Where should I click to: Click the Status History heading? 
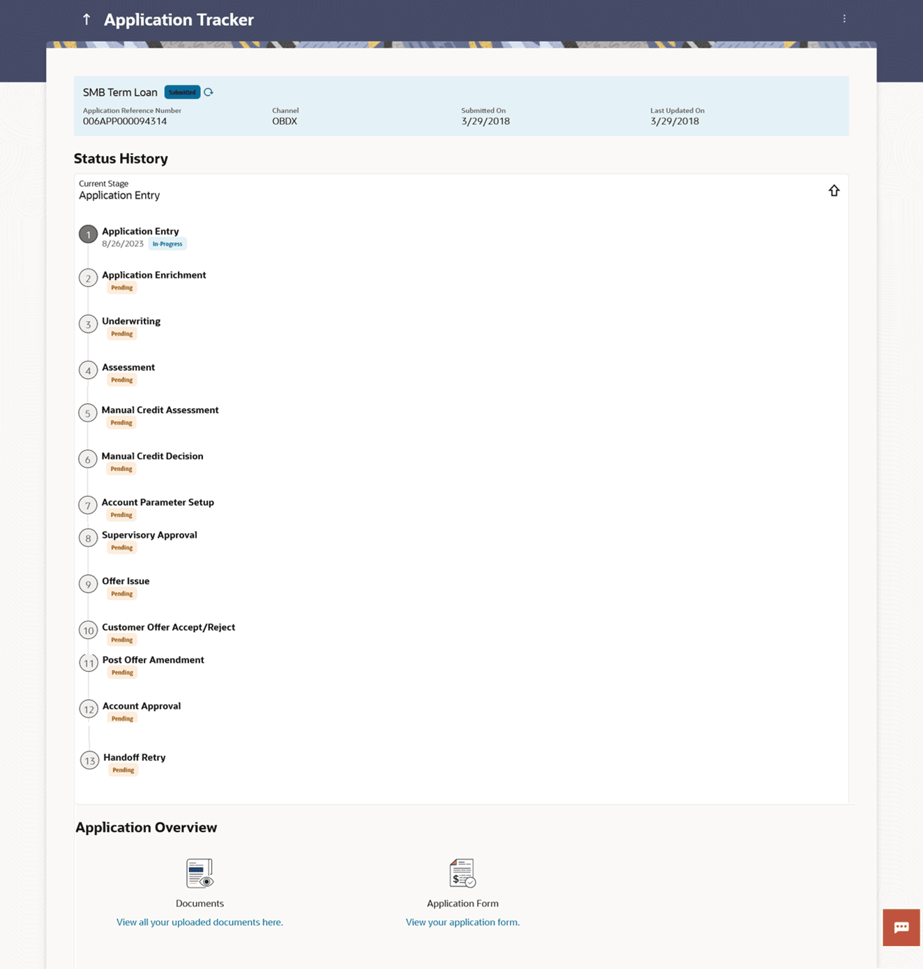coord(121,158)
